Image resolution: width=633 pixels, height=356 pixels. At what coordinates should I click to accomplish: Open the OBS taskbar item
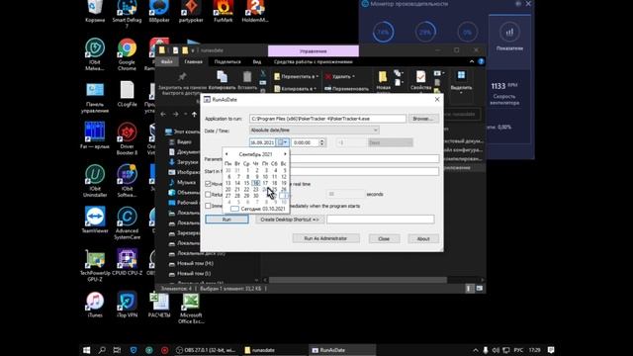[206, 350]
